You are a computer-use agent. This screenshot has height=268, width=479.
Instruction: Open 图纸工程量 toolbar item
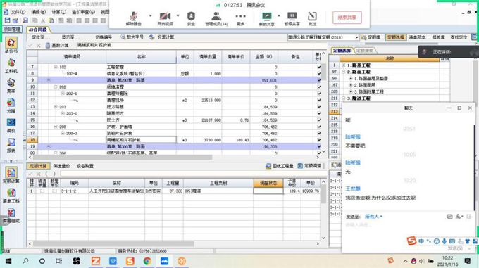(280, 166)
